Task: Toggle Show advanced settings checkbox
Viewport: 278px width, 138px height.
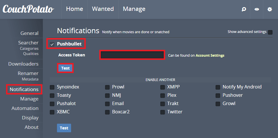Action: click(x=270, y=32)
